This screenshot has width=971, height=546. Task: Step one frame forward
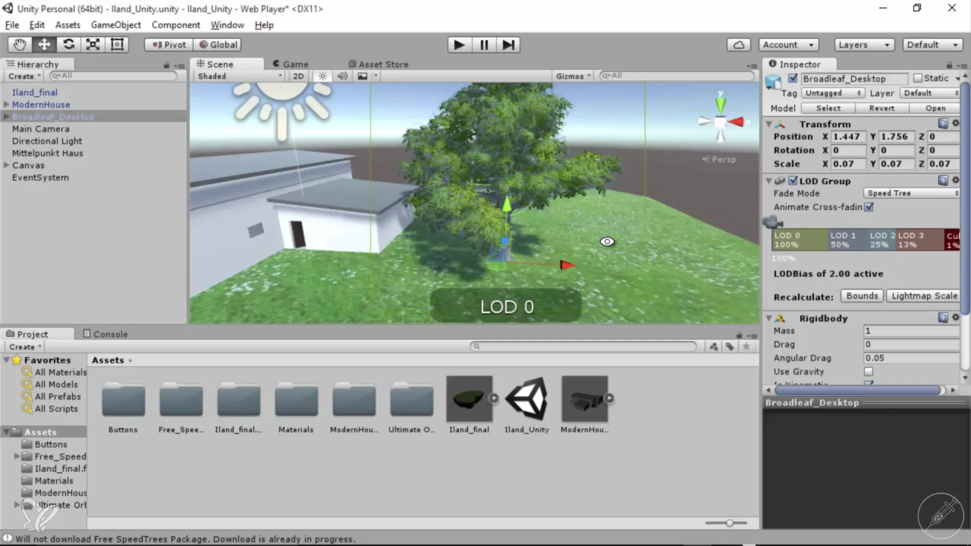pyautogui.click(x=508, y=45)
